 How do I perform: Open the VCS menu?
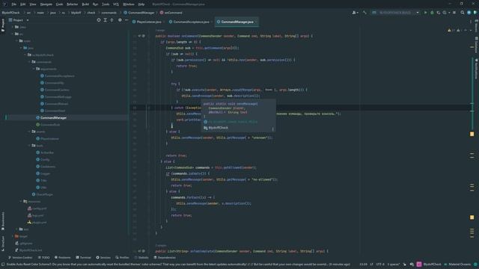(116, 4)
